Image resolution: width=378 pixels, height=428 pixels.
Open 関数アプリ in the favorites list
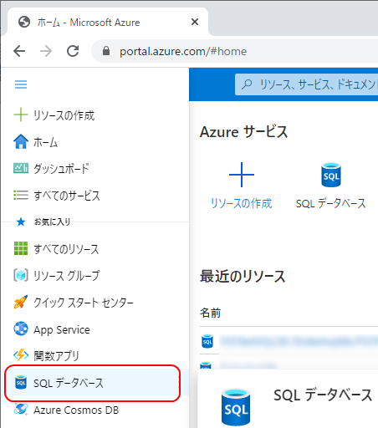(x=57, y=356)
